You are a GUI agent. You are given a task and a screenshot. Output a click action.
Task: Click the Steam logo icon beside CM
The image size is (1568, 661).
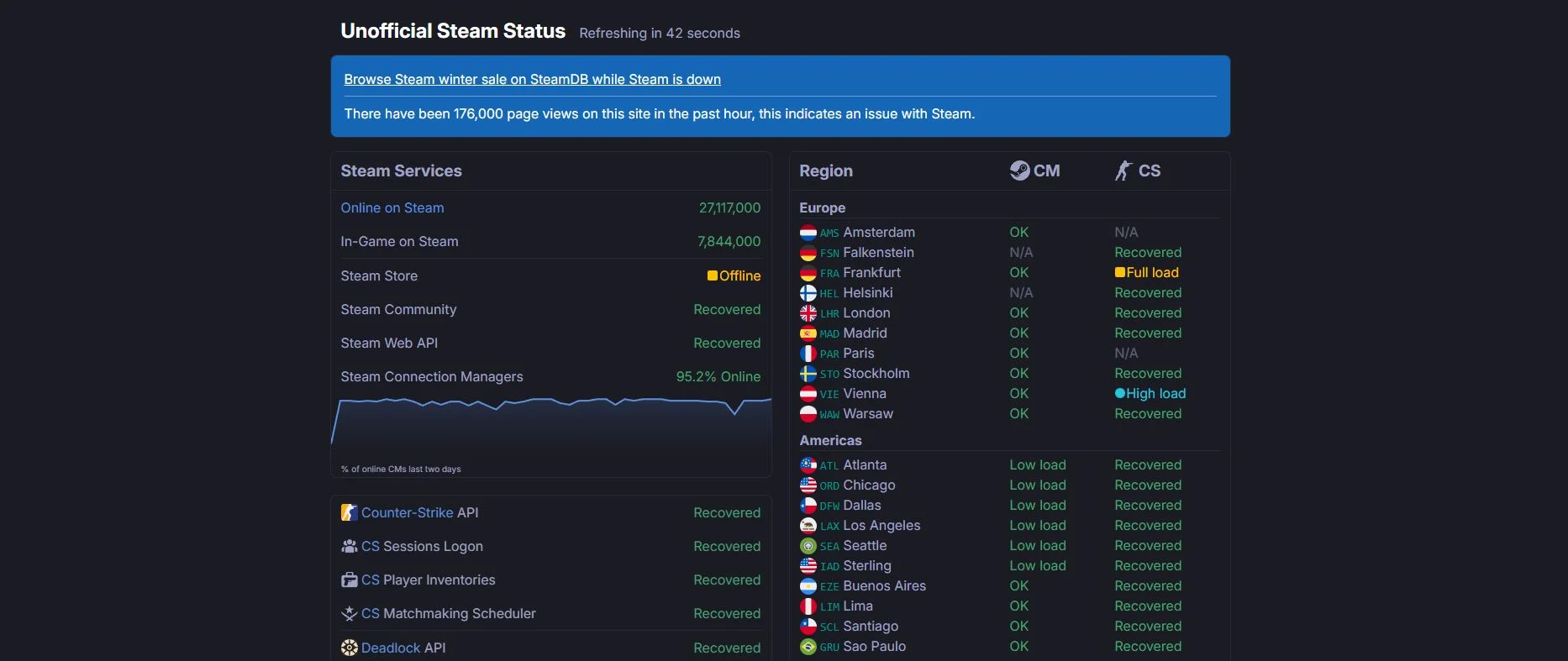[1019, 170]
